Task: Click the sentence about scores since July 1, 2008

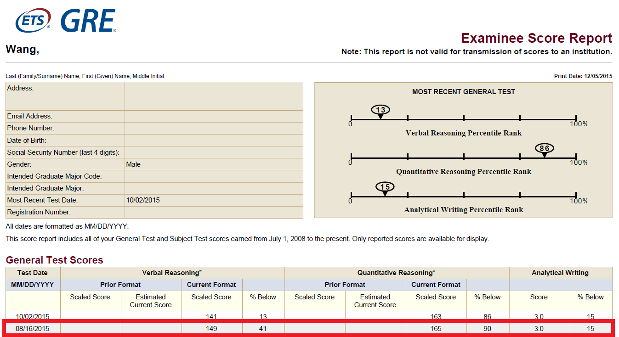Action: 247,239
